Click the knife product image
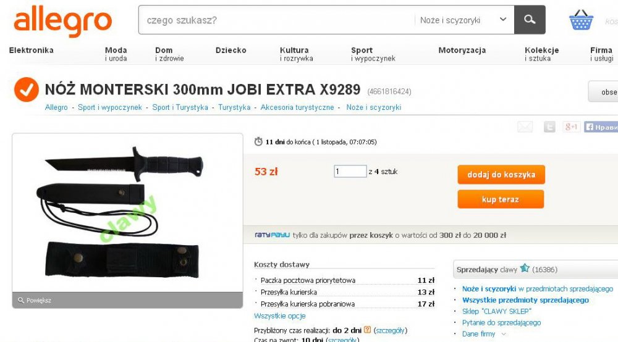 (127, 212)
